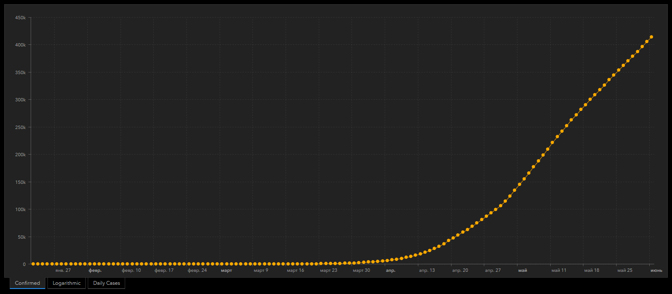Click the март 30 date label

(361, 271)
